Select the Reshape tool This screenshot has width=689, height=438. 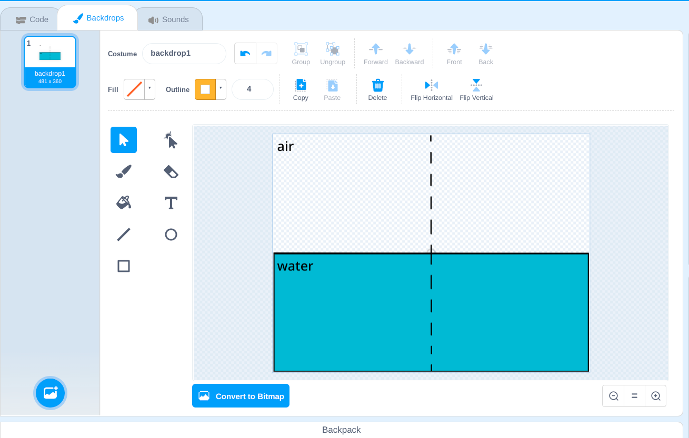pyautogui.click(x=171, y=140)
